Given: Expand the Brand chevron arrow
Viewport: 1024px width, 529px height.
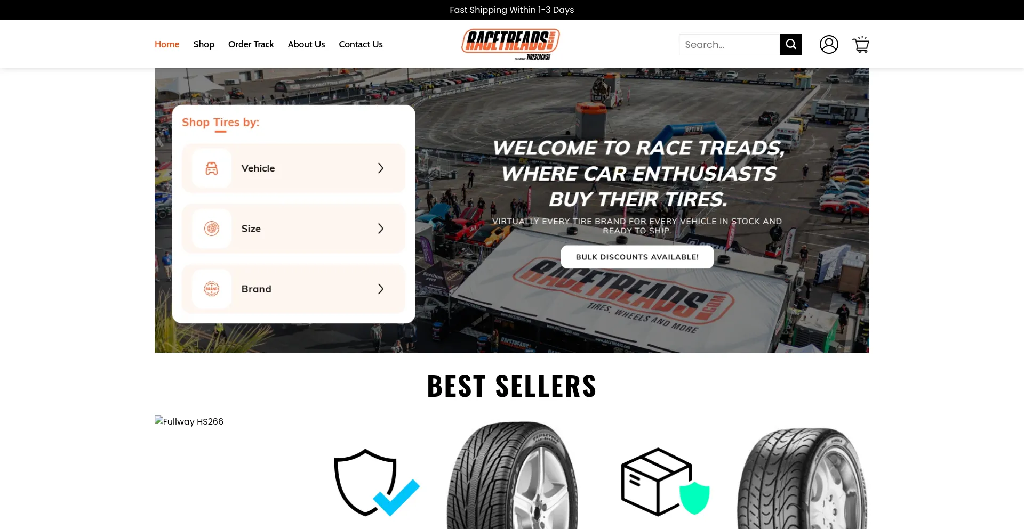Looking at the screenshot, I should 381,289.
